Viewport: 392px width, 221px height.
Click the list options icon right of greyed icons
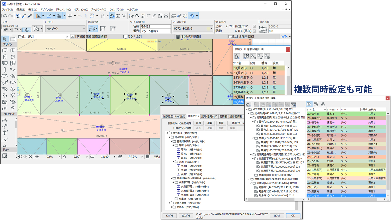[293, 104]
